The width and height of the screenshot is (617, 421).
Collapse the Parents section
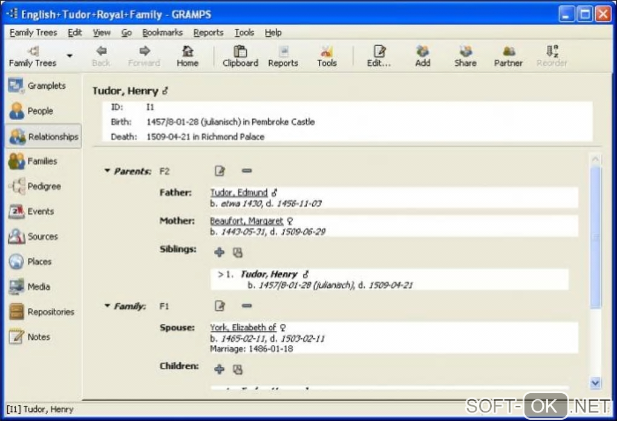107,170
